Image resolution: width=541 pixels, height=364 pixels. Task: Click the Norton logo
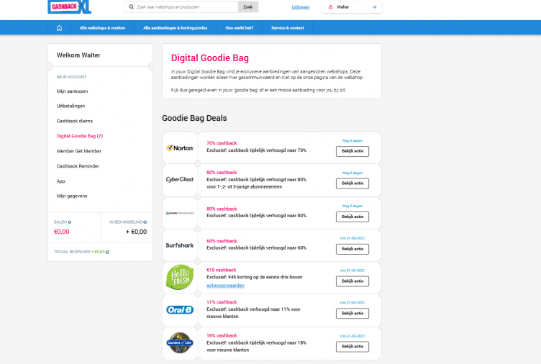pos(180,148)
